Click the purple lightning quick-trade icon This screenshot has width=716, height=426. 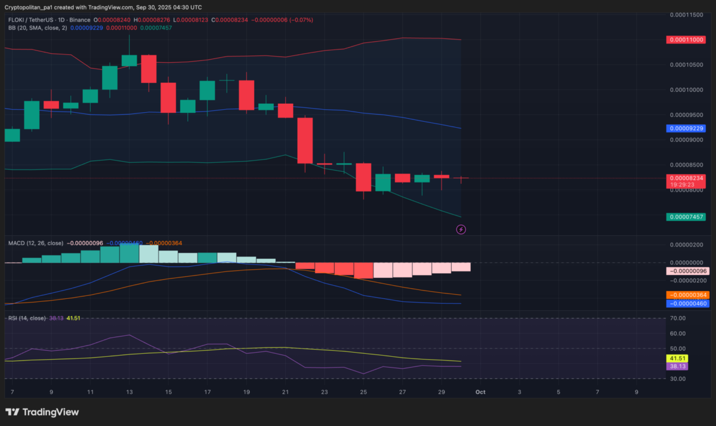461,229
